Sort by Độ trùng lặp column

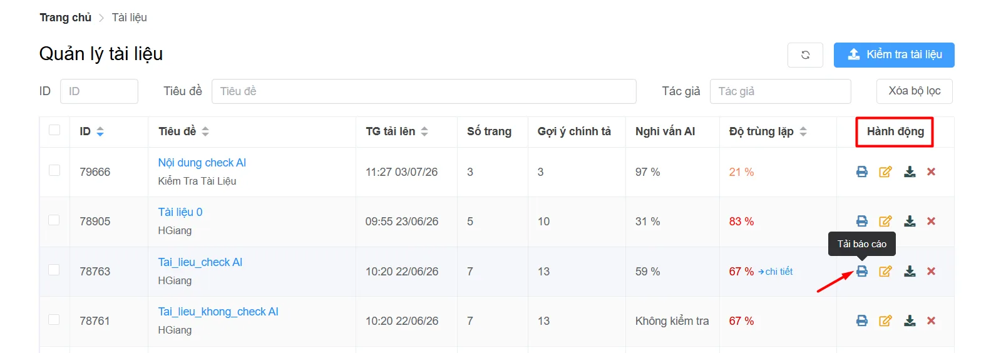(x=803, y=131)
